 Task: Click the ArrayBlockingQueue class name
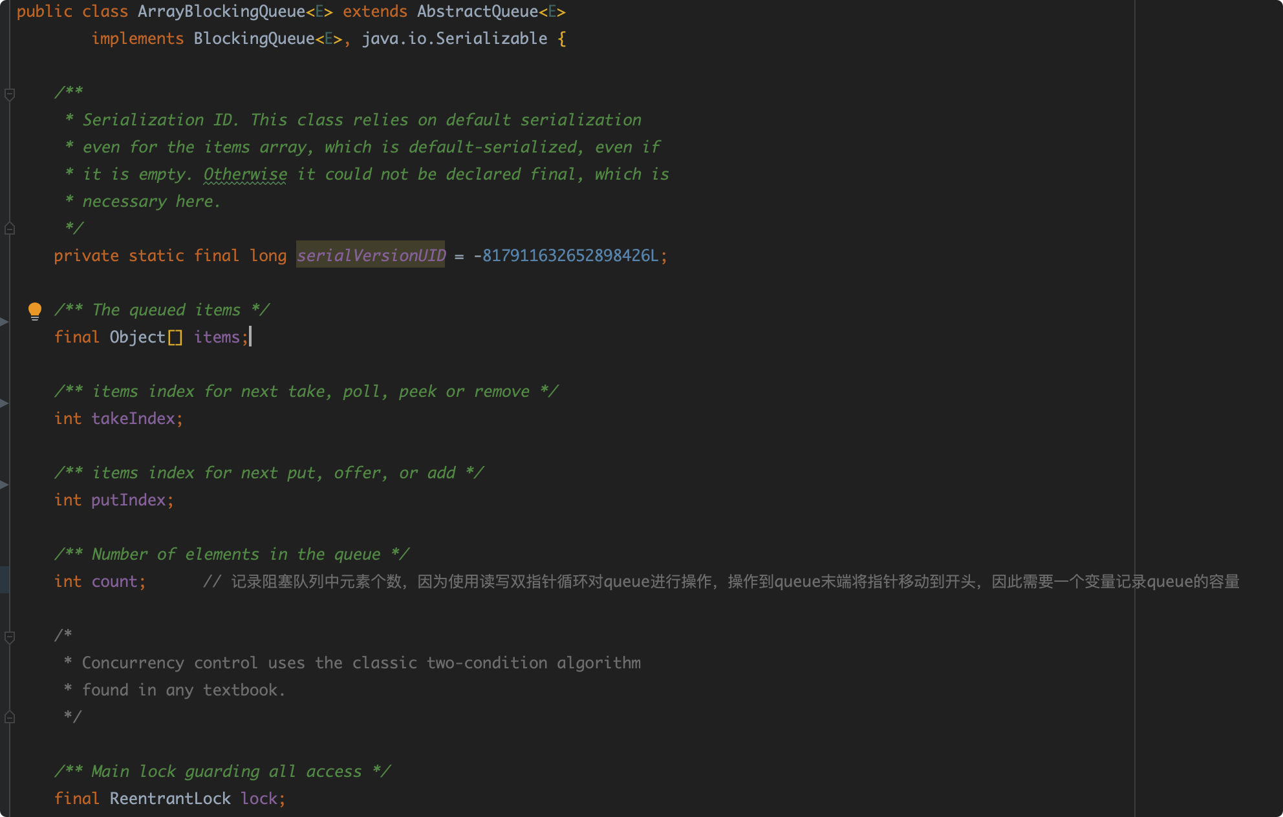221,12
